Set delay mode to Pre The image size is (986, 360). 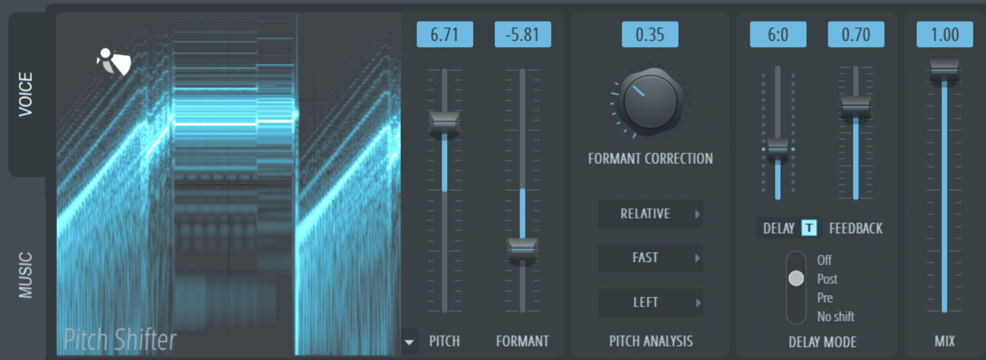pos(825,298)
